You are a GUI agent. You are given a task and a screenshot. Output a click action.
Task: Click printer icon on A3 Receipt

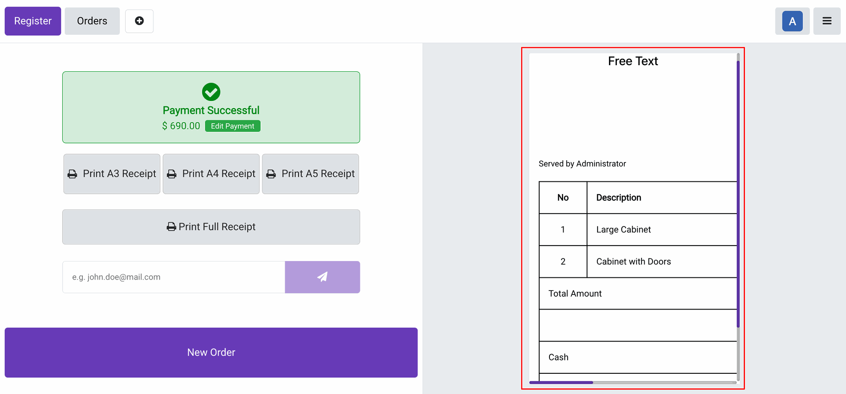[x=72, y=174]
